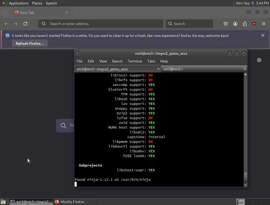
Task: Click workspace switcher in bottom panel
Action: tap(240, 202)
